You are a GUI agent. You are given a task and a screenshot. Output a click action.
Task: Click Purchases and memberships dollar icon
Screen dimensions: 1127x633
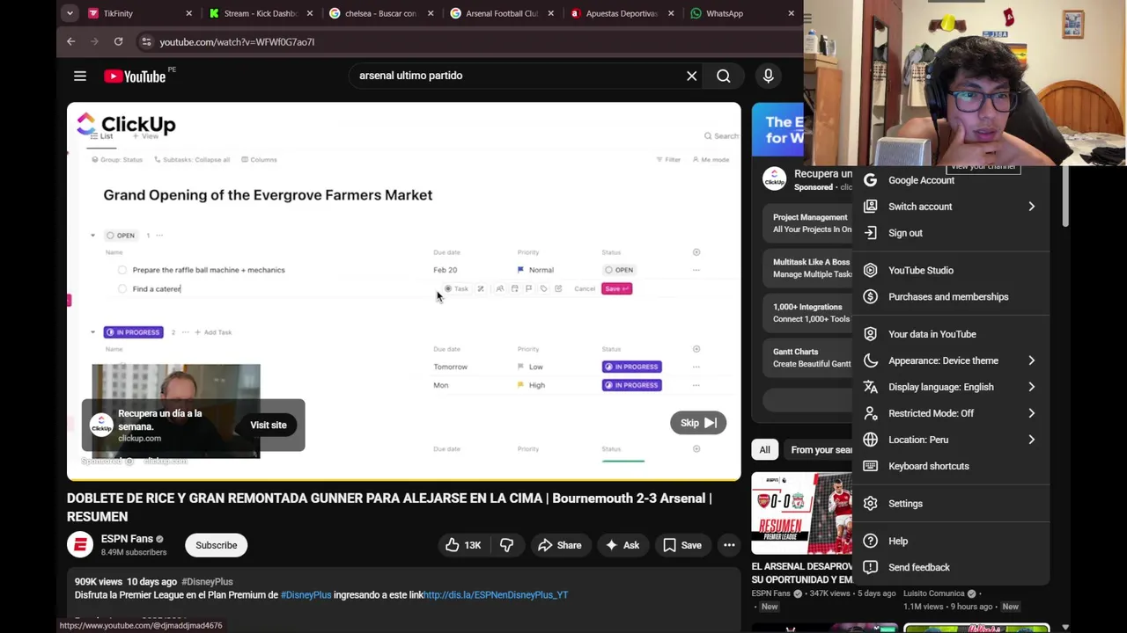coord(870,296)
